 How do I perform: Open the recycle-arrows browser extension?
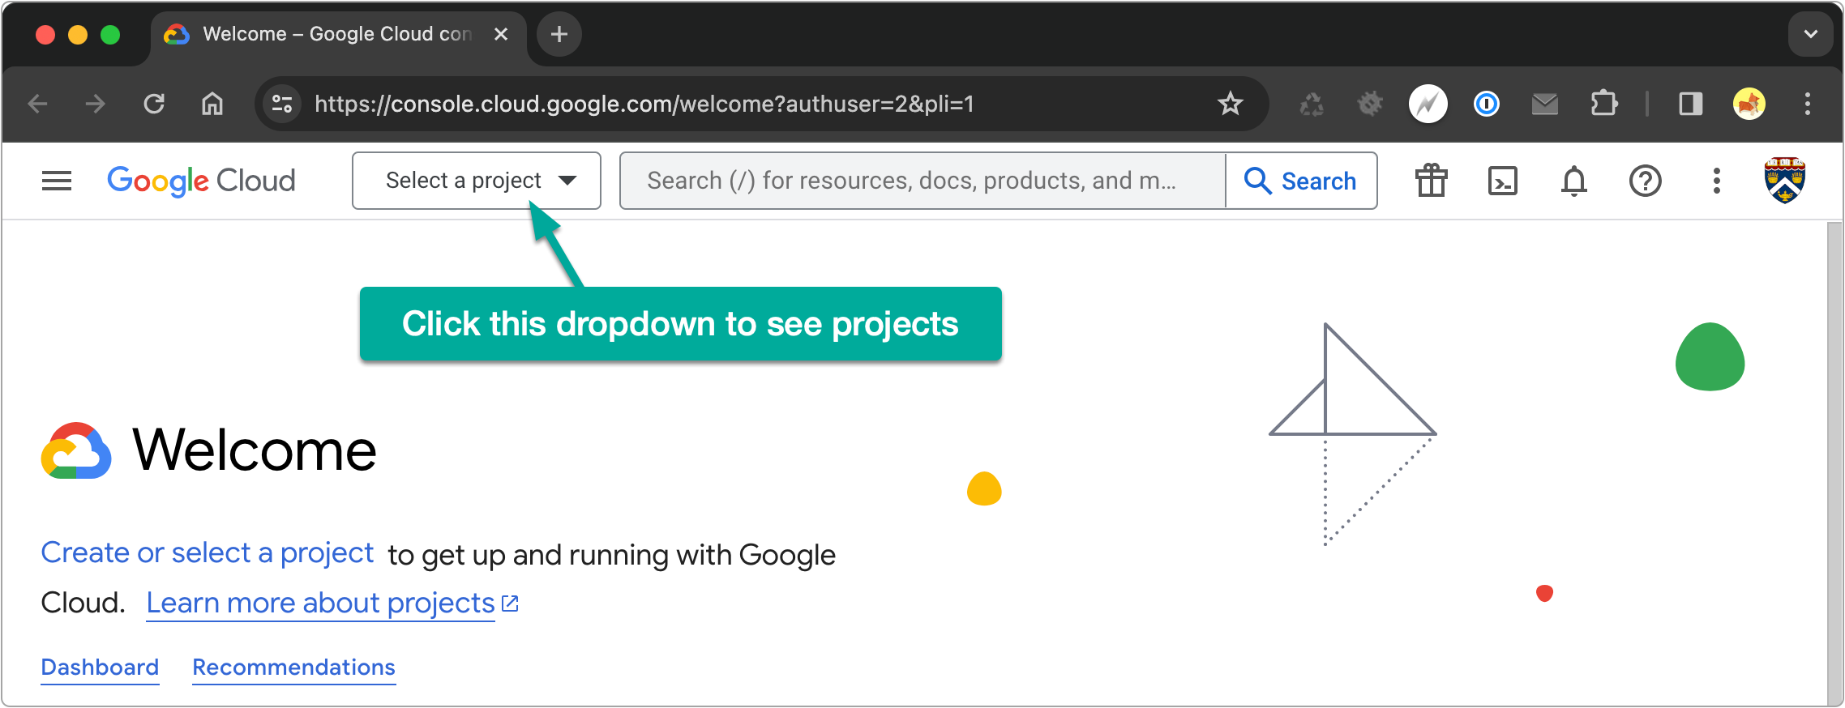[x=1312, y=104]
